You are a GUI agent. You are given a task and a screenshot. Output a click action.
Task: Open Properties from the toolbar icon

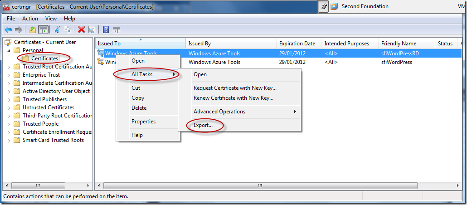pyautogui.click(x=92, y=29)
